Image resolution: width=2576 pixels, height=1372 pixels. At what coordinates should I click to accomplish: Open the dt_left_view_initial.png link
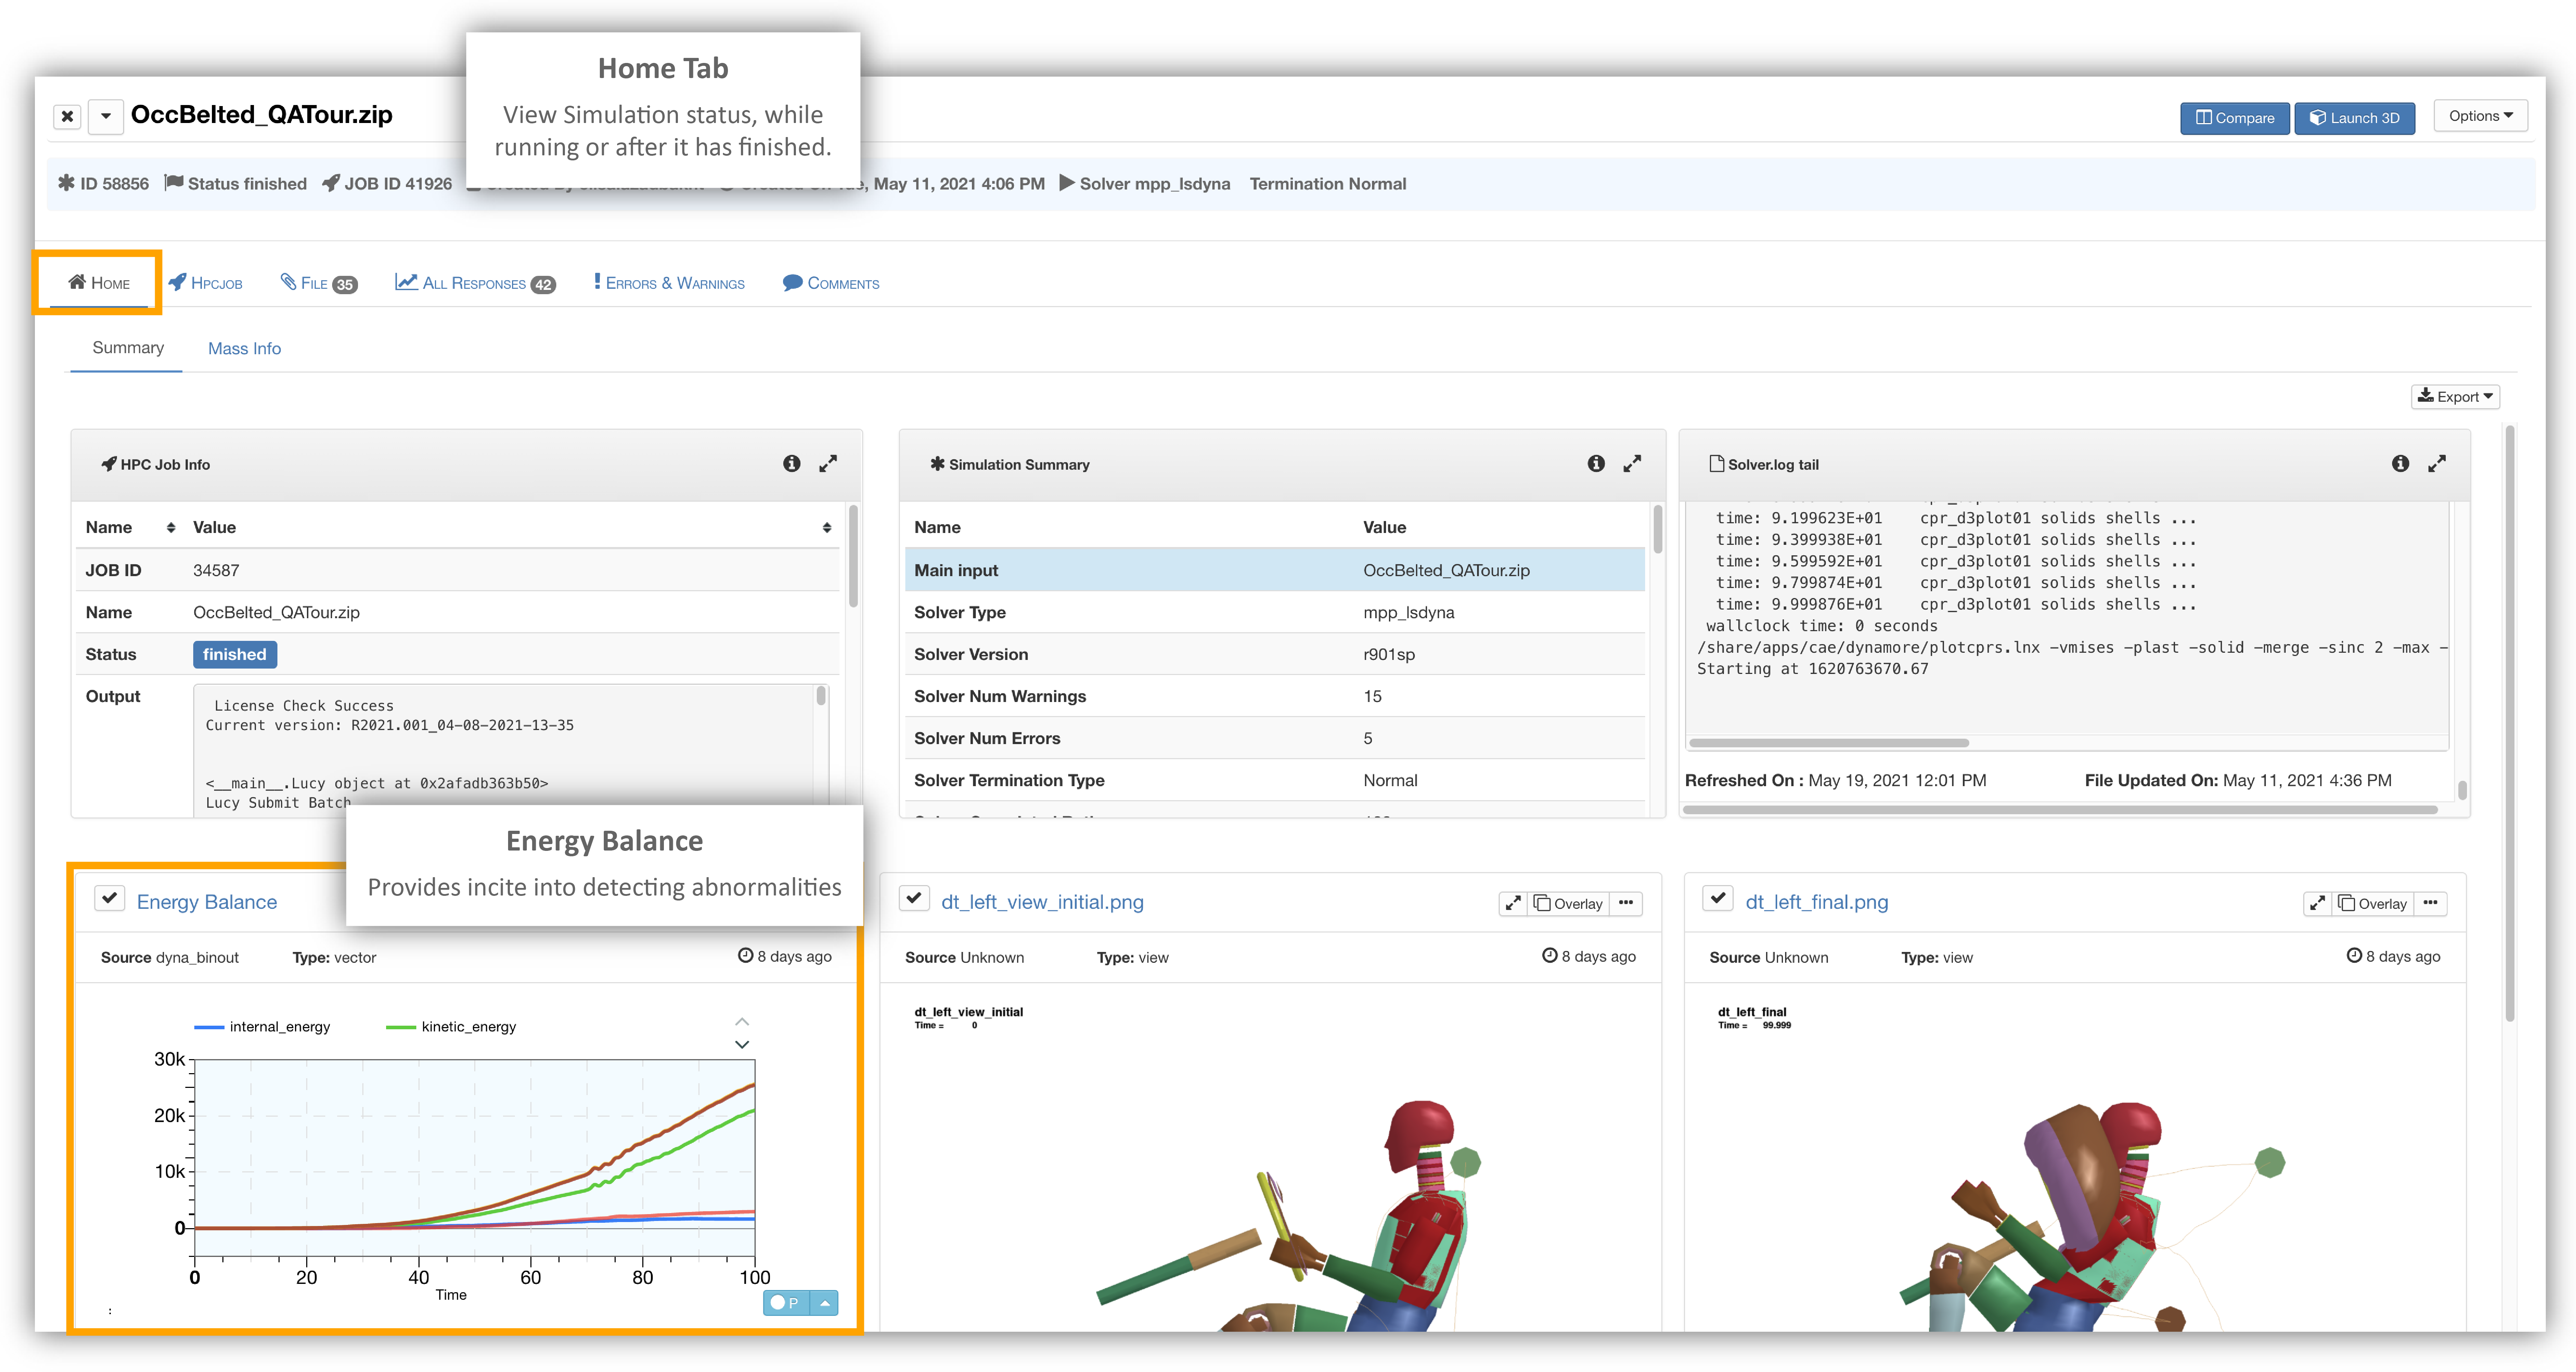(1042, 902)
